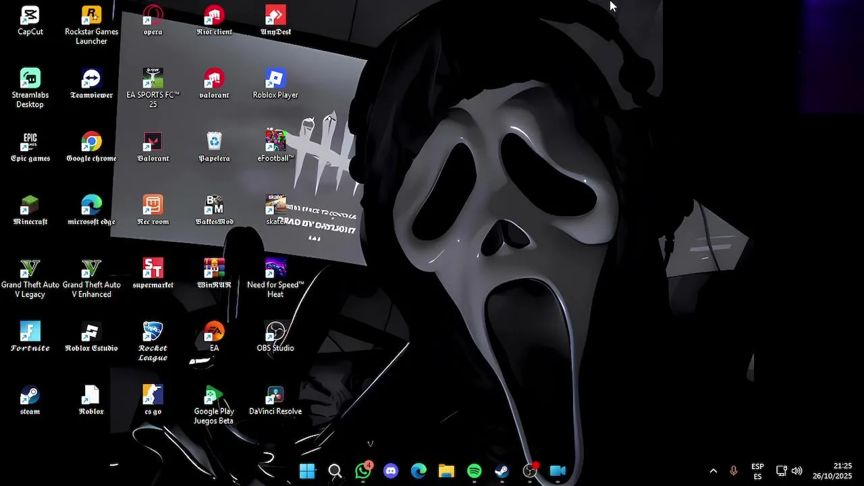Viewport: 864px width, 486px height.
Task: Open the supermarket game shortcut
Action: [153, 274]
